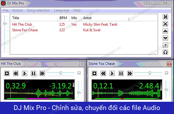Open the Language menu
174x114 pixels.
(x=61, y=10)
